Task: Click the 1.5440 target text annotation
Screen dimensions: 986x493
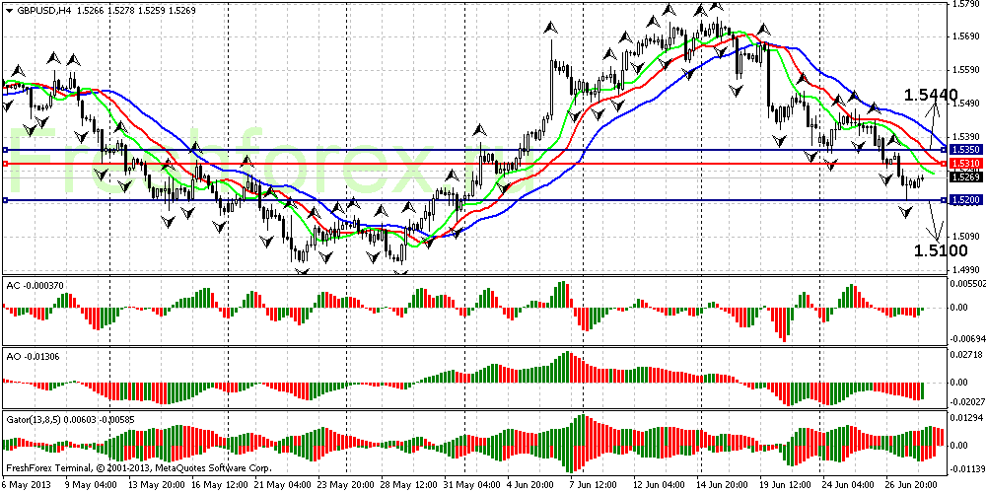Action: 931,95
